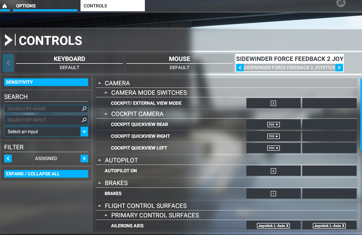The image size is (362, 235).
Task: Open the OPTIONS tab
Action: point(45,6)
